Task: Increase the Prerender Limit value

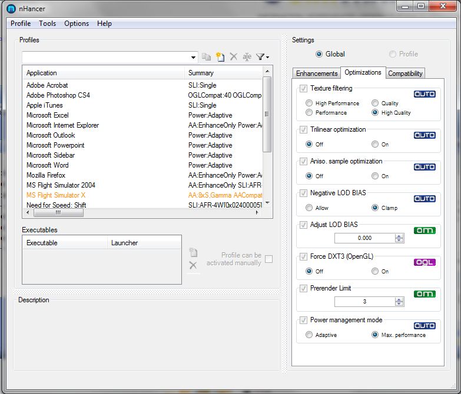Action: tap(400, 299)
